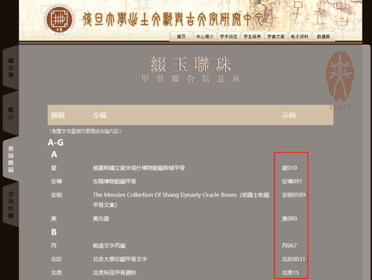Switch to the 簡介 side tab

click(11, 114)
